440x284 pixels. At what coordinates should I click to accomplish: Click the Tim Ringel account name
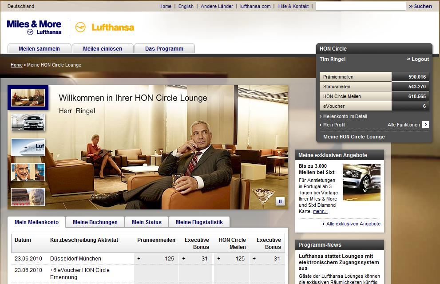point(332,59)
